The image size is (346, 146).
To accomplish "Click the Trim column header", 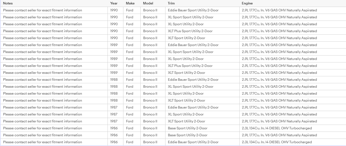I will (x=171, y=3).
